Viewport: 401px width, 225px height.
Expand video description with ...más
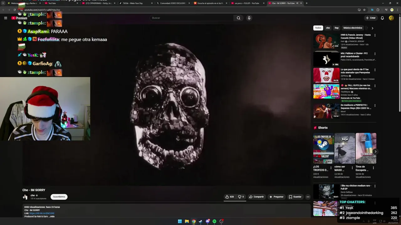(x=52, y=216)
